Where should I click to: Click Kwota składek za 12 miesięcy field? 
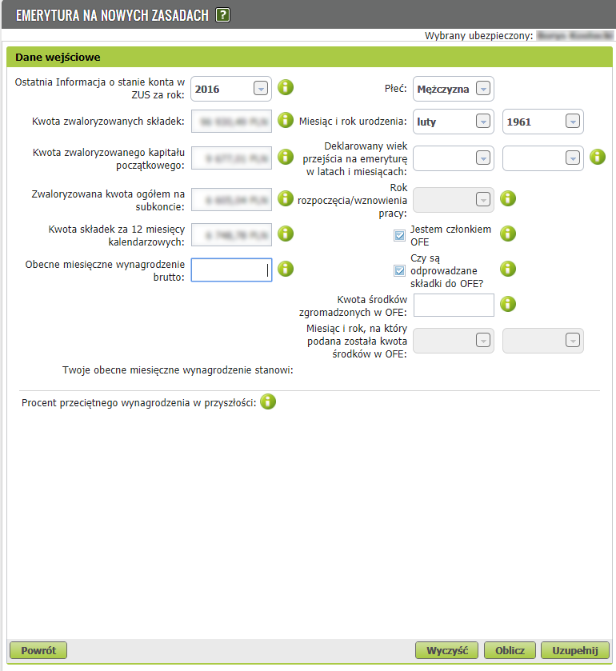coord(231,234)
